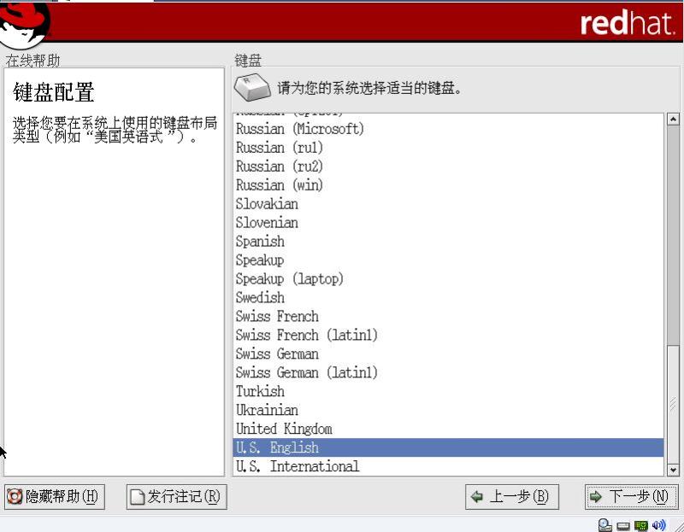This screenshot has width=684, height=532.
Task: Select U.S. International keyboard layout
Action: [x=298, y=466]
